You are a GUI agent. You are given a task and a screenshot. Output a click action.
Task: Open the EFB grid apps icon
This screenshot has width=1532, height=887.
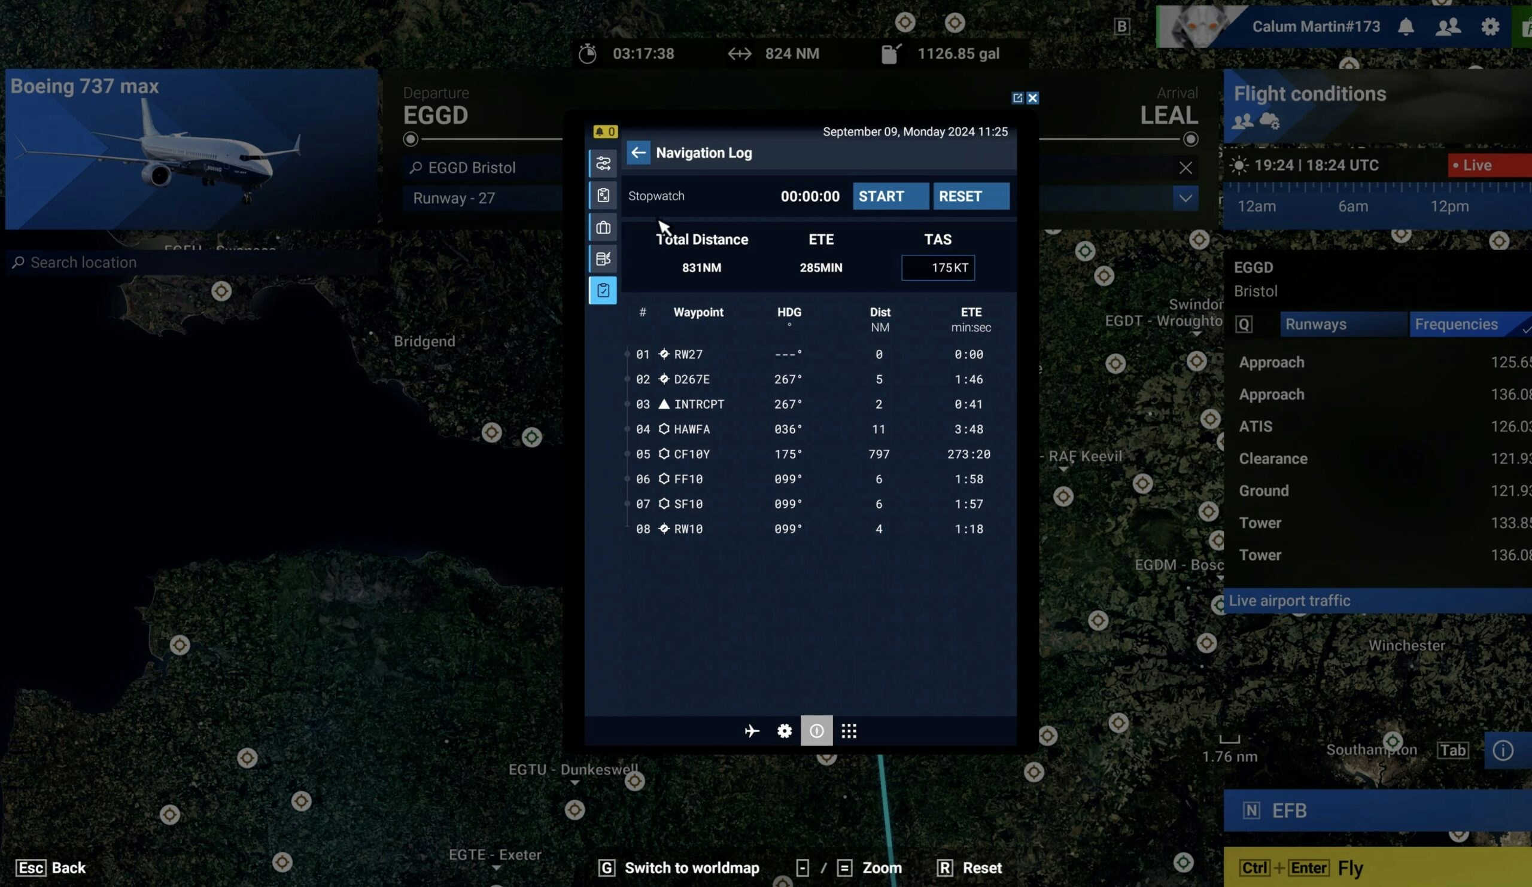(x=849, y=731)
